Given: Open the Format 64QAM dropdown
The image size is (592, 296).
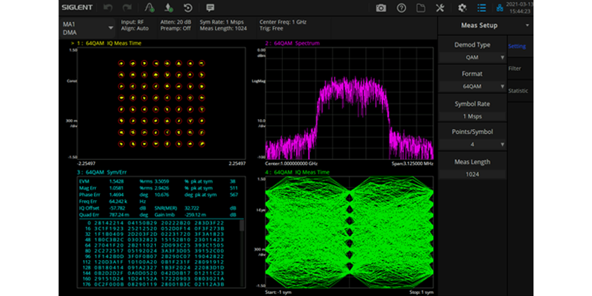Looking at the screenshot, I should coord(472,87).
